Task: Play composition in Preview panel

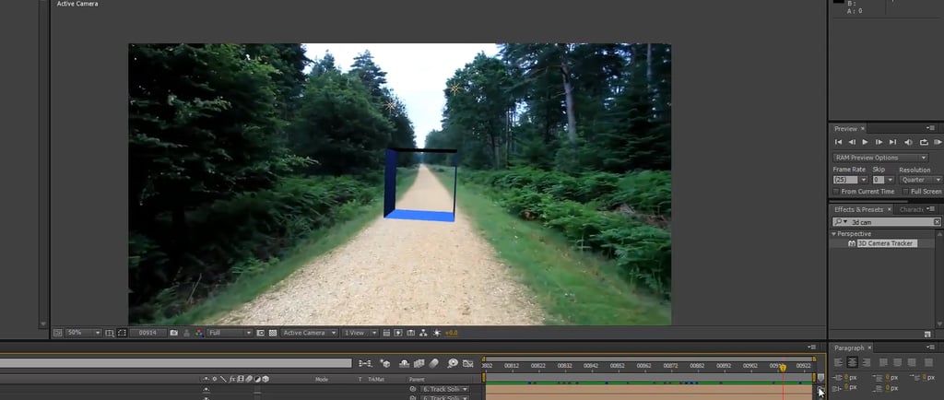Action: [x=865, y=142]
